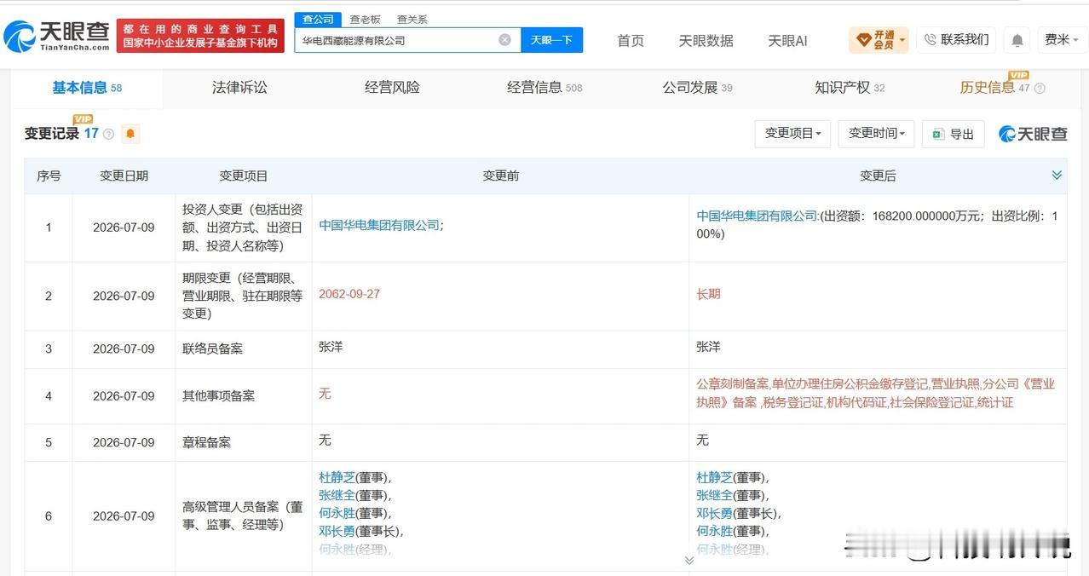Open 邓长勇(董事长) link in 变更前 column
This screenshot has width=1089, height=576.
coord(337,532)
